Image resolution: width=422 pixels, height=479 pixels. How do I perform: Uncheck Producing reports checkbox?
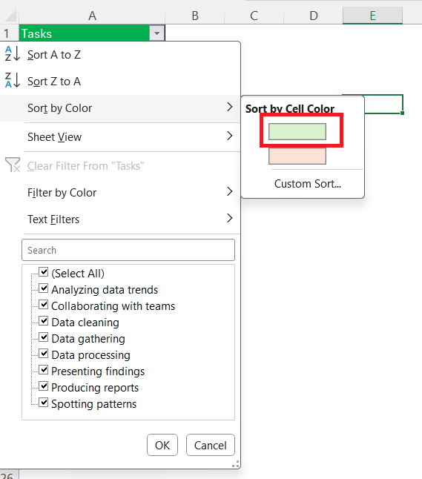pos(44,386)
